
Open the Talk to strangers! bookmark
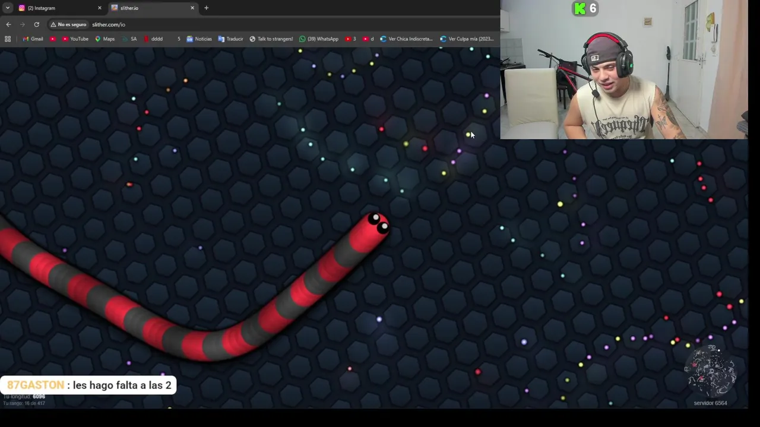coord(271,39)
